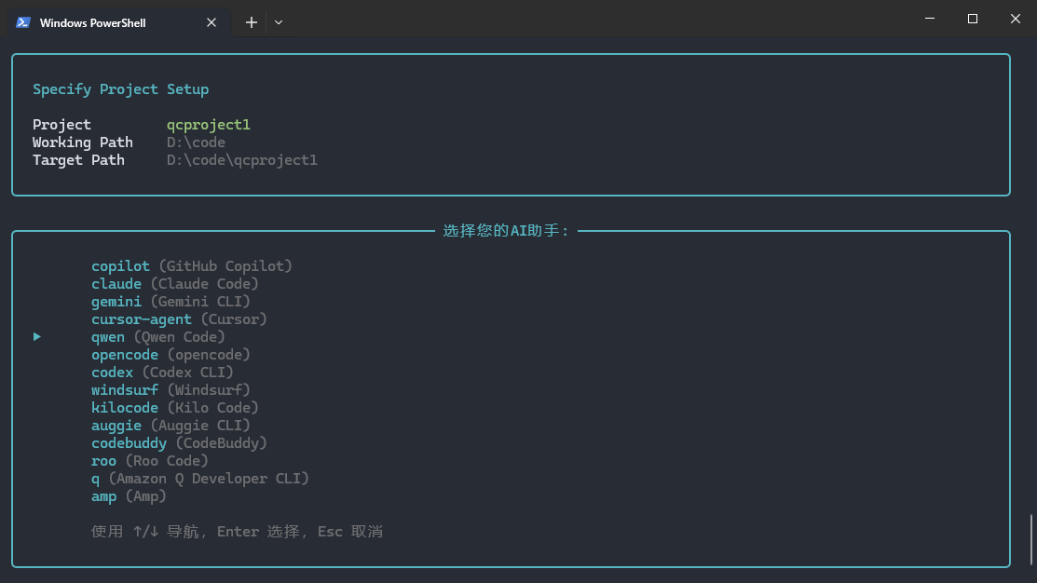
Task: Click the selection arrow next to qwen
Action: click(36, 336)
